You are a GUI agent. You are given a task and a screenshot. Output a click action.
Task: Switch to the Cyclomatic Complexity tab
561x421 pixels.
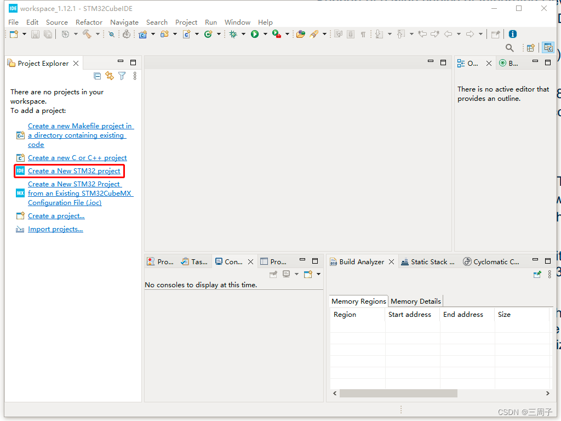point(491,262)
